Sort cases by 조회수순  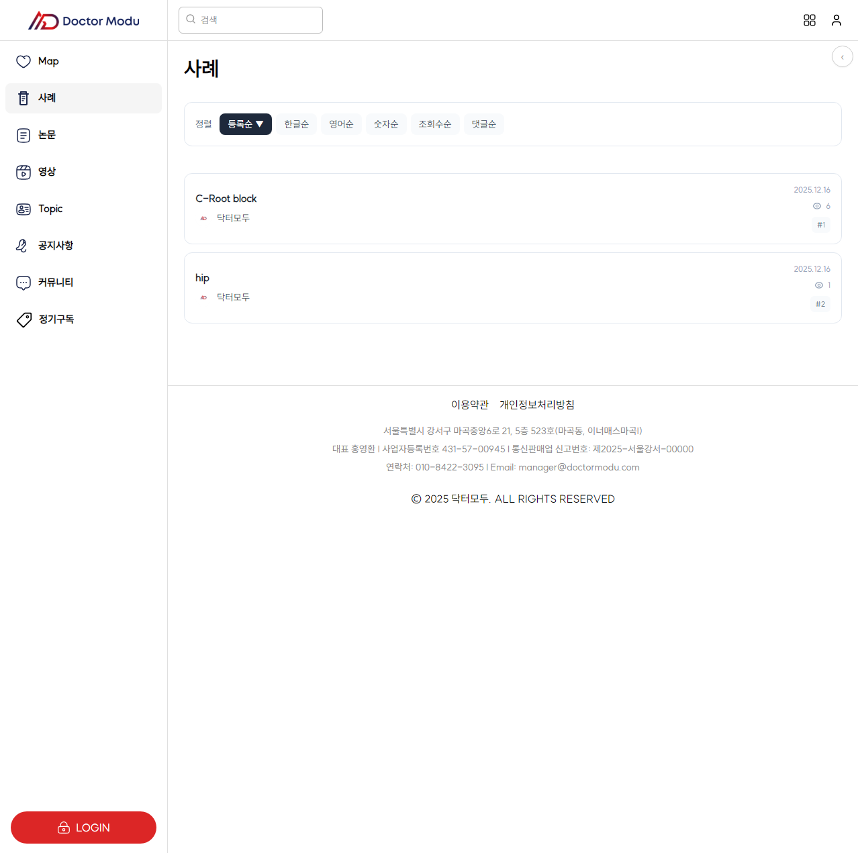pos(434,124)
